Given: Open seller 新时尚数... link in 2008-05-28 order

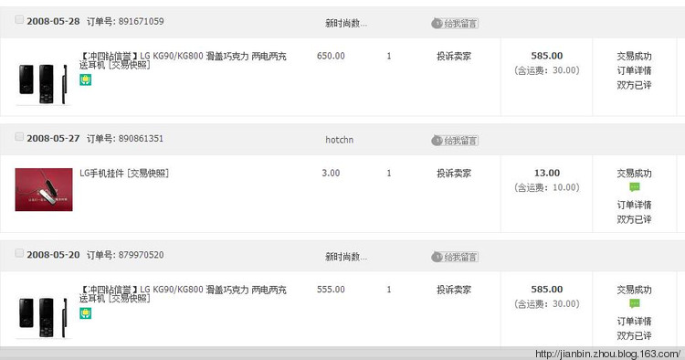Looking at the screenshot, I should [x=346, y=24].
